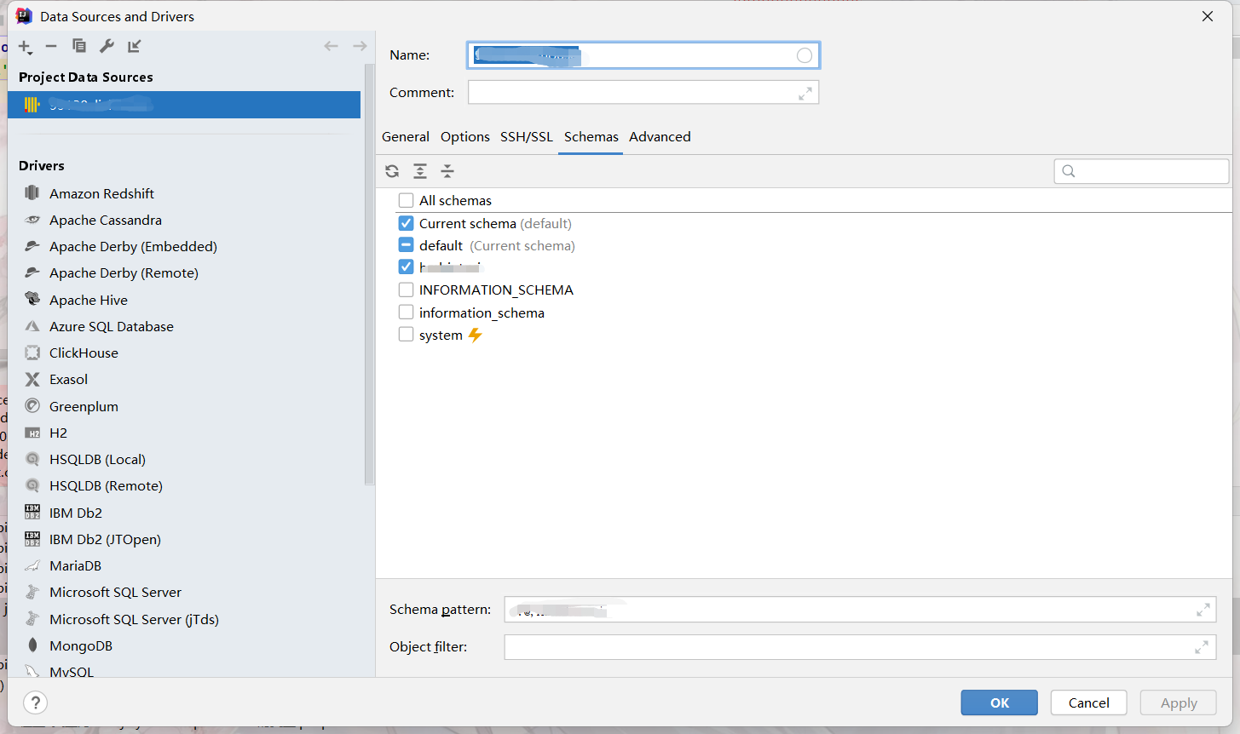Select the ClickHouse driver in list

coord(84,353)
